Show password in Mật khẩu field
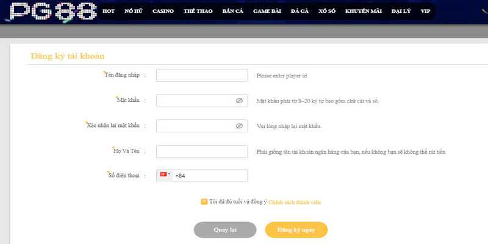 click(239, 101)
